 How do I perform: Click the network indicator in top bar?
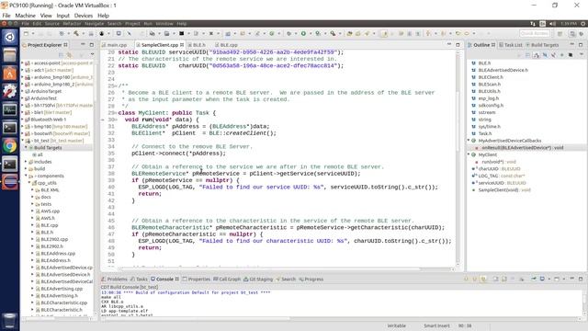point(533,24)
